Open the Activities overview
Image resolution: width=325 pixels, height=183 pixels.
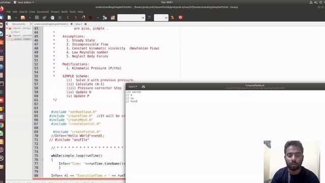coord(5,2)
